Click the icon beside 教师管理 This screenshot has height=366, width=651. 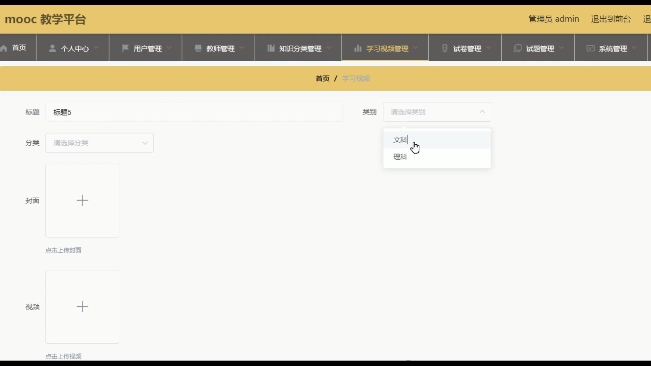[198, 48]
